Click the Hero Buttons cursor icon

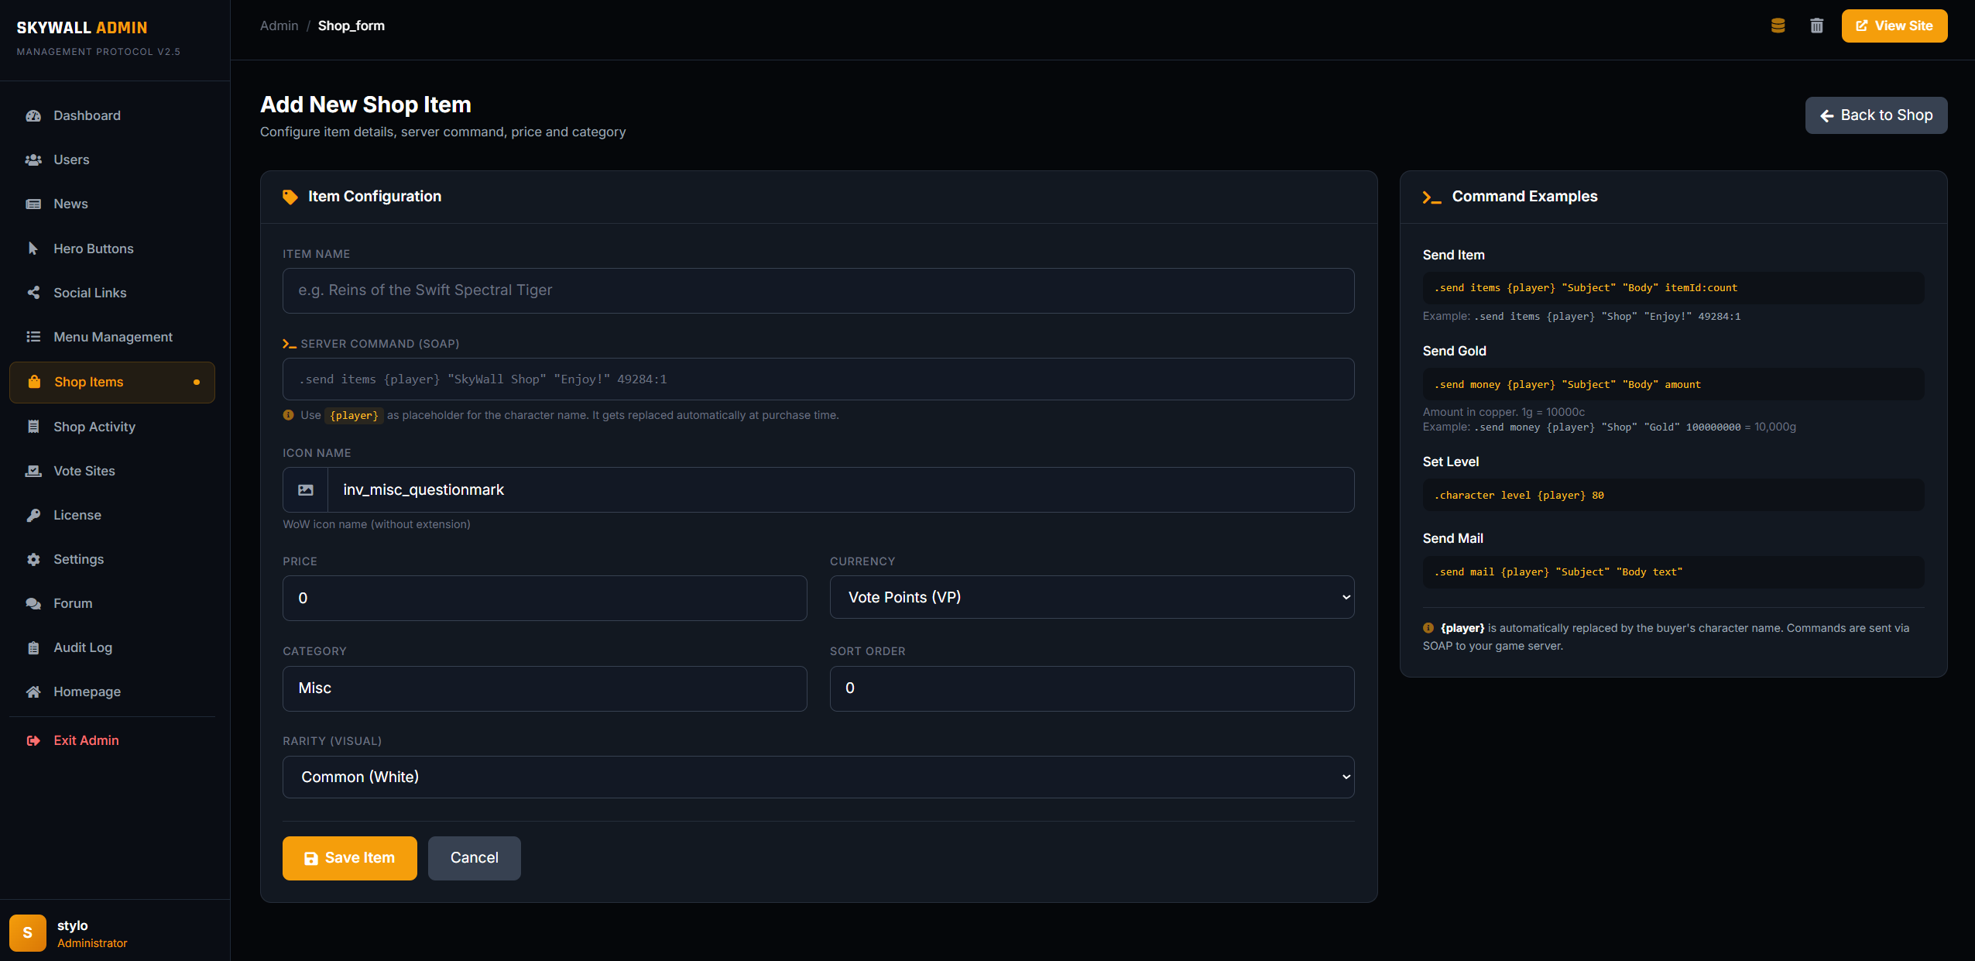point(33,249)
